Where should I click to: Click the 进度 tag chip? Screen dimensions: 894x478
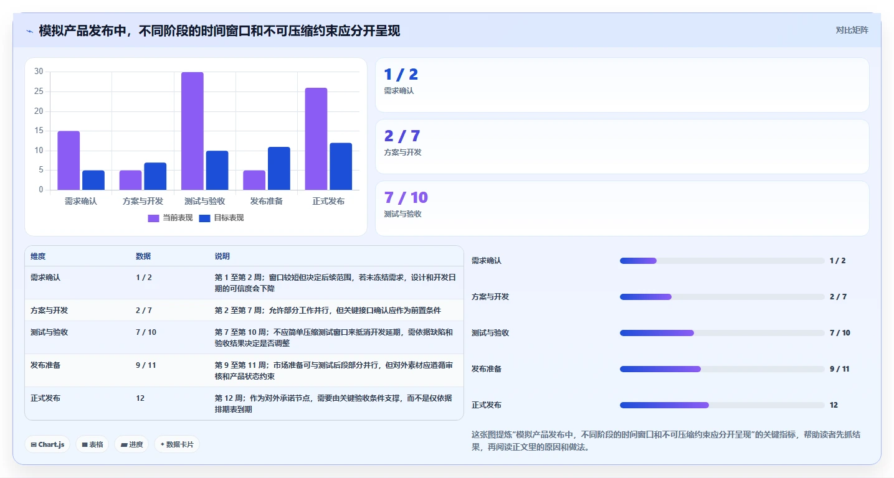click(131, 444)
